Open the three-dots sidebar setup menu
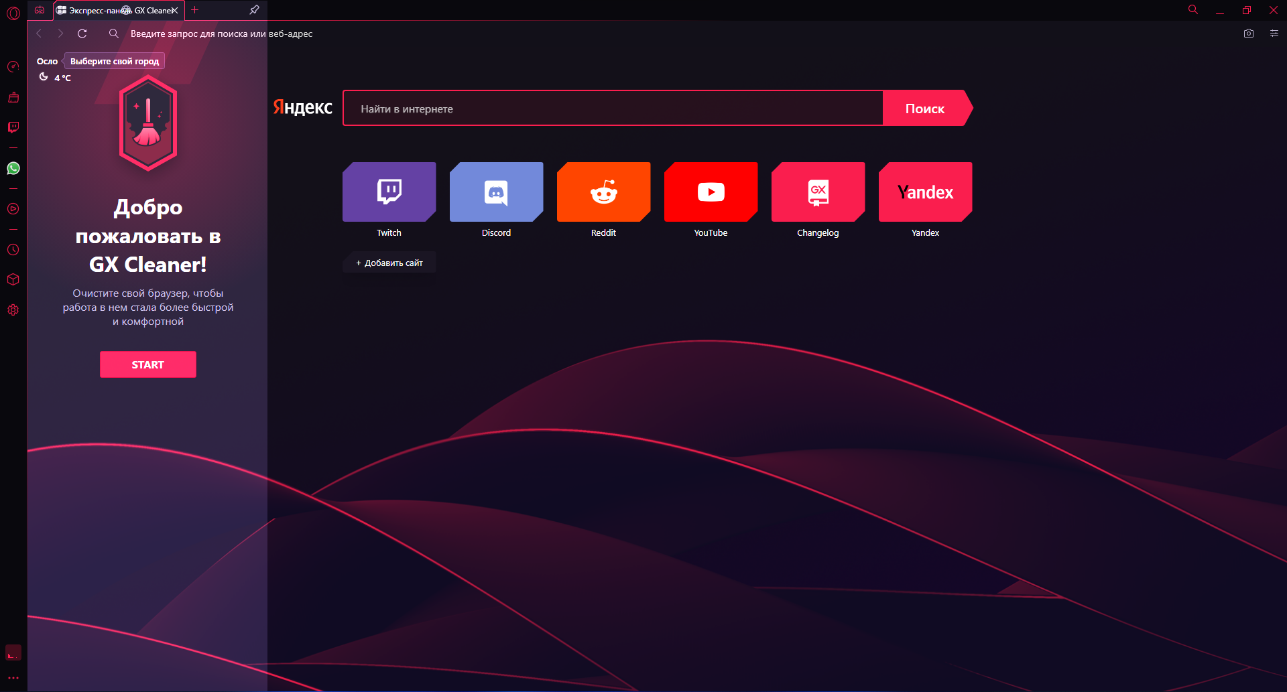Viewport: 1287px width, 692px height. [x=13, y=678]
